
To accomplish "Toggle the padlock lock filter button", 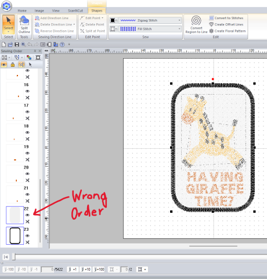I will click(x=13, y=65).
